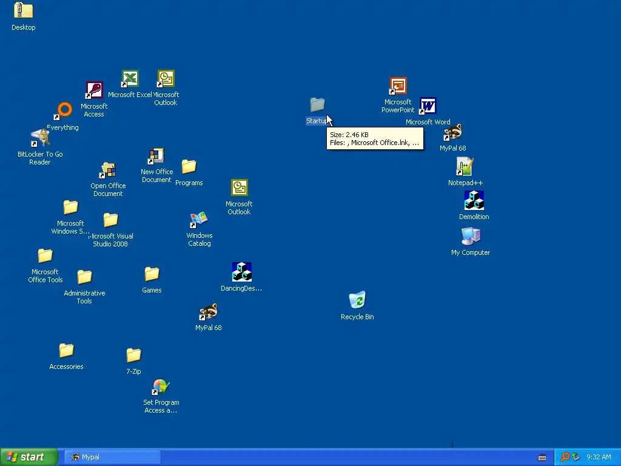Select the Windows Catalog shortcut
This screenshot has width=621, height=466.
pos(199,220)
